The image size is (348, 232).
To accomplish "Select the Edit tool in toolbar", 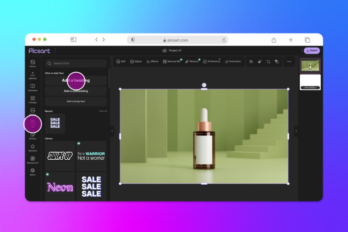I will click(121, 62).
